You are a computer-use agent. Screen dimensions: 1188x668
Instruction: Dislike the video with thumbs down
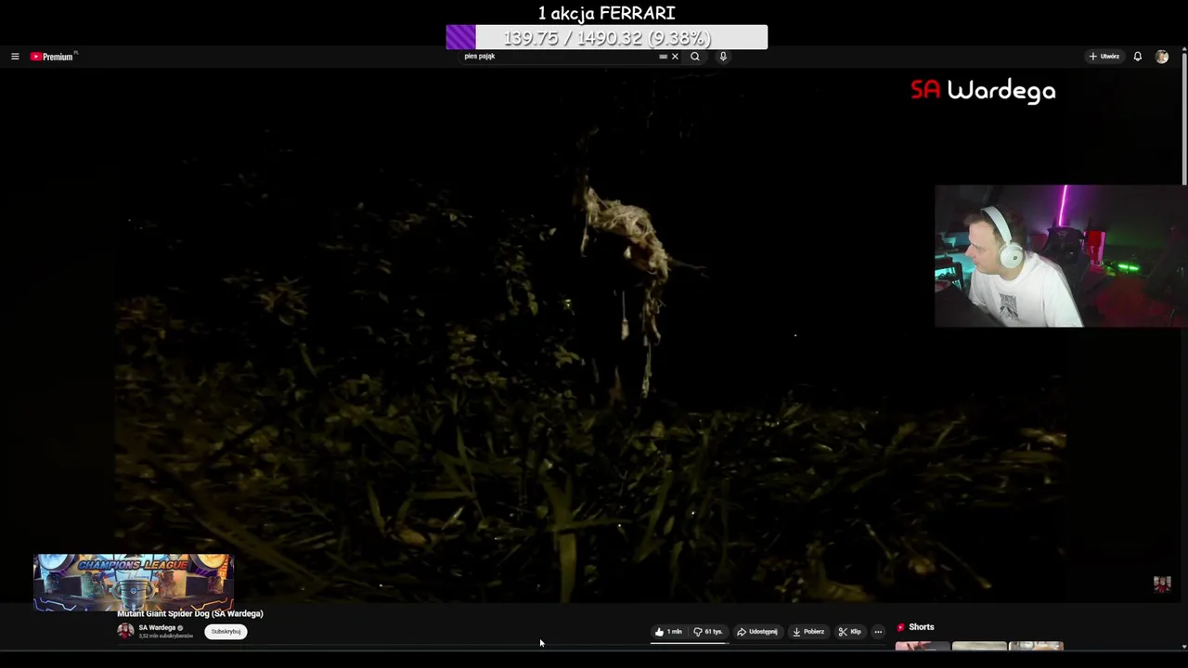click(x=708, y=632)
